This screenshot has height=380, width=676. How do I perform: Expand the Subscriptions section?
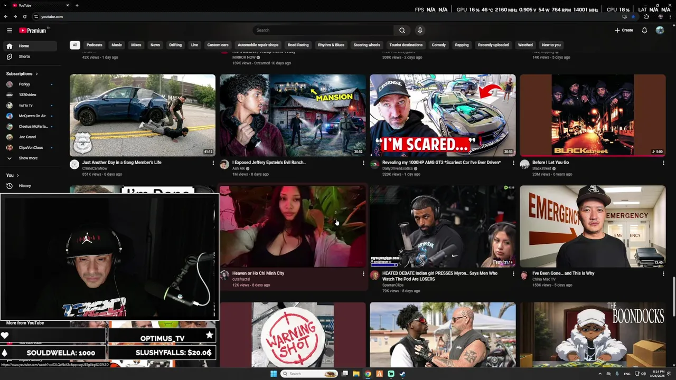pyautogui.click(x=22, y=74)
